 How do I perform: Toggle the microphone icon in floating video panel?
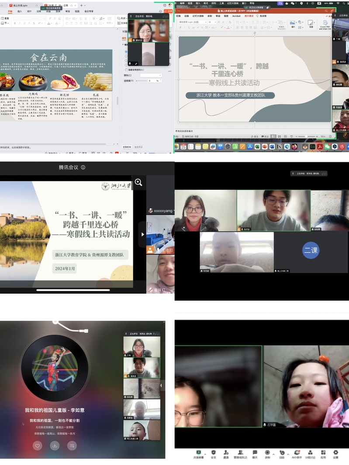[131, 64]
